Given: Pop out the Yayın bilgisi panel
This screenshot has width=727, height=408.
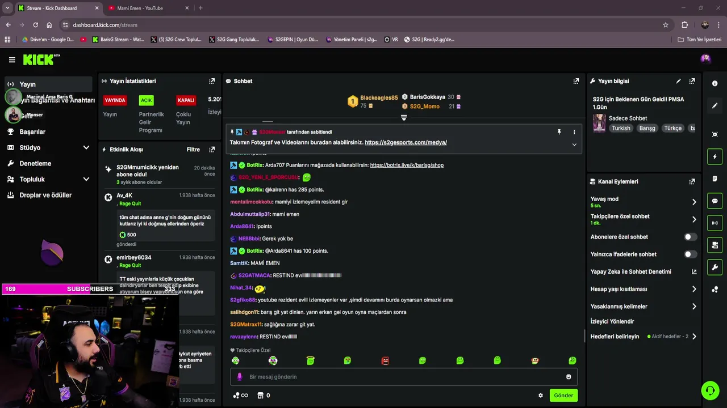Looking at the screenshot, I should coord(692,81).
